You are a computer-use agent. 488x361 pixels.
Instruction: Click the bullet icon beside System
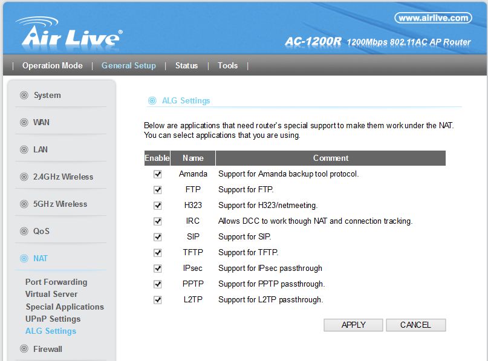tap(24, 95)
